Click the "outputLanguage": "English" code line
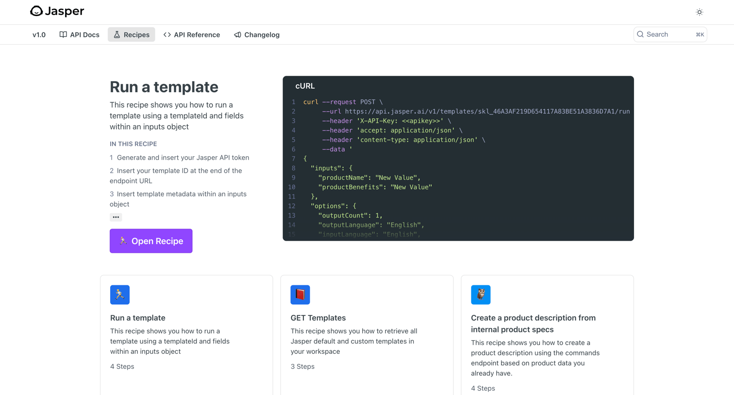This screenshot has height=395, width=734. 371,225
